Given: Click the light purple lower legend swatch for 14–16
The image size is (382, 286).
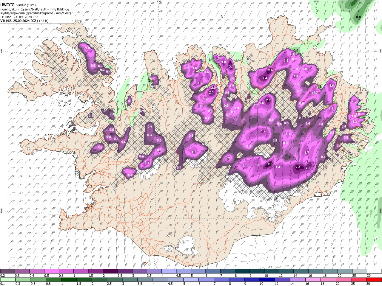Looking at the screenshot, I should pyautogui.click(x=298, y=279).
